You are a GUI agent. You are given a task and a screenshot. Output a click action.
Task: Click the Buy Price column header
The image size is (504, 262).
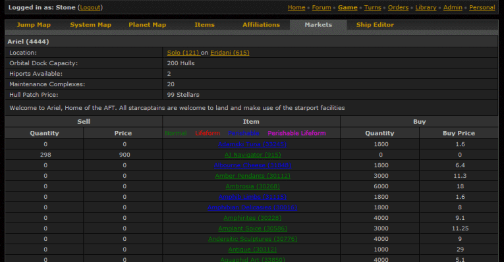tap(459, 133)
